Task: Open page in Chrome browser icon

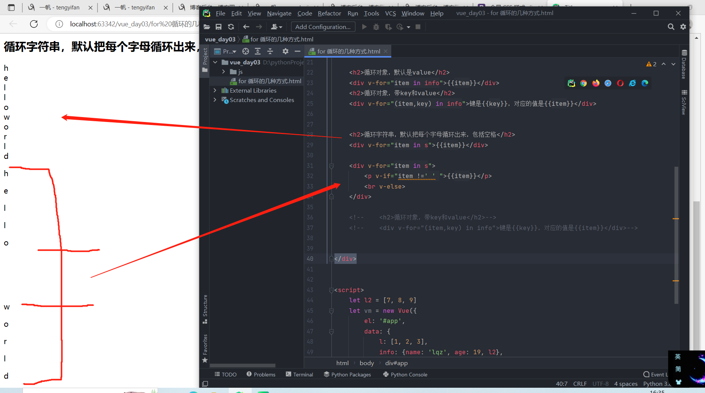Action: pos(583,83)
